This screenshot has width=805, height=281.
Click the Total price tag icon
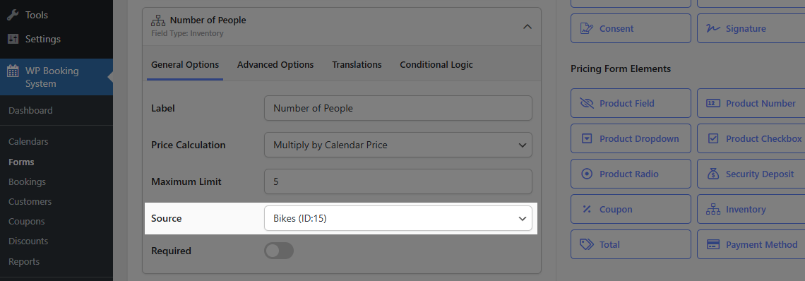tap(587, 244)
